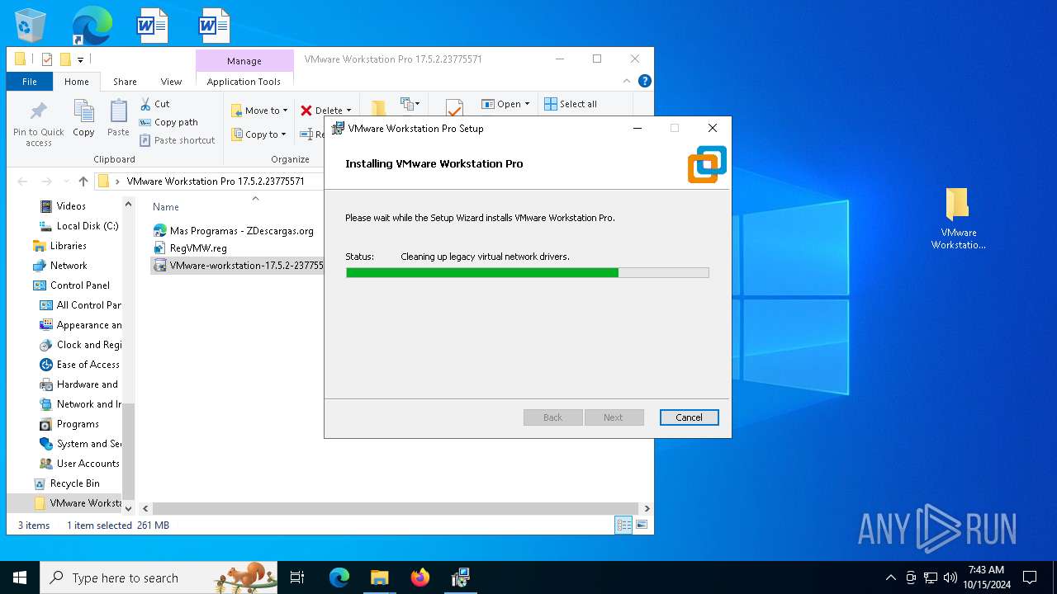Click the taskbar search box
1057x594 pixels.
pyautogui.click(x=159, y=577)
